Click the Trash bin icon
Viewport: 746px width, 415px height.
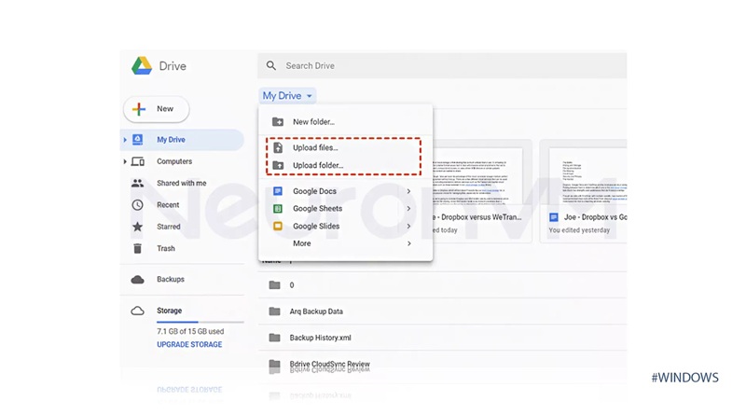(x=137, y=248)
